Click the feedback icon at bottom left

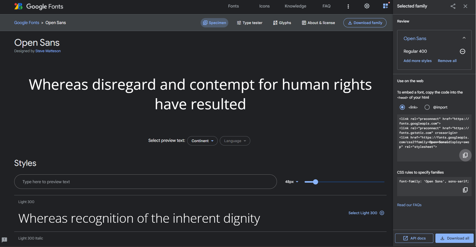tap(4, 240)
